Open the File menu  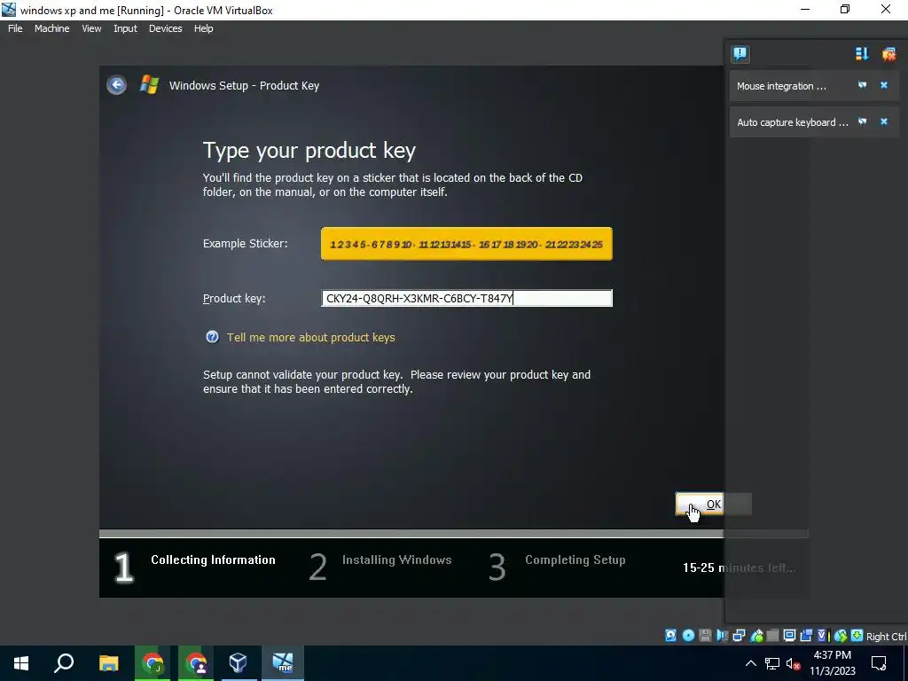pos(15,28)
